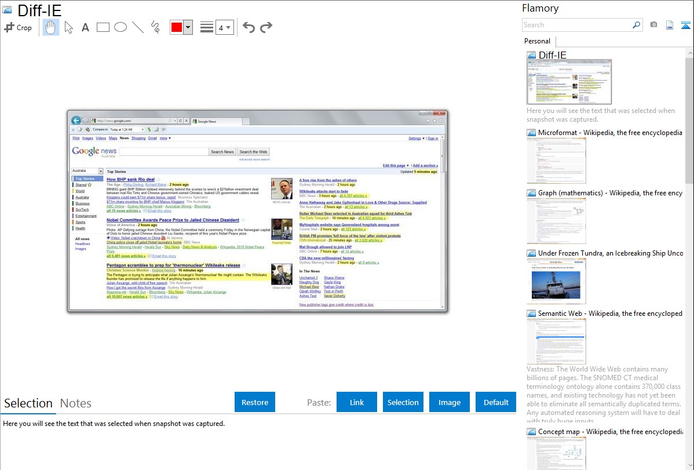Click the Restore button
Image resolution: width=694 pixels, height=470 pixels.
tap(255, 402)
